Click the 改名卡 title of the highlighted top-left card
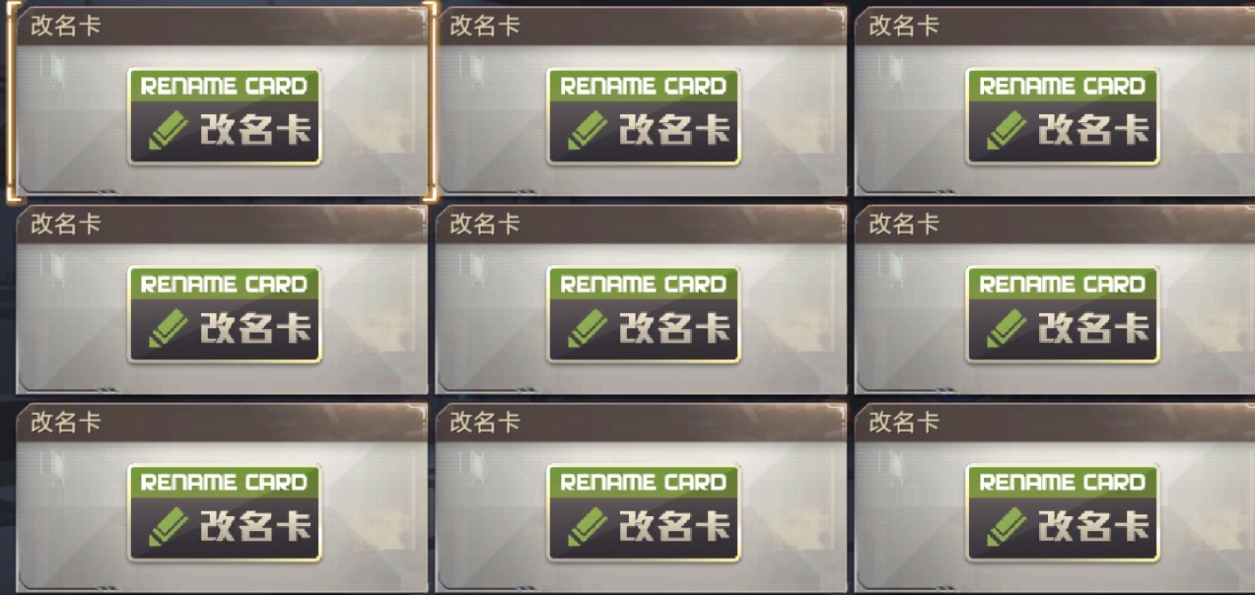The image size is (1255, 595). click(x=65, y=27)
